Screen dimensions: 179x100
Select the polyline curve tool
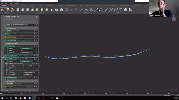(111, 10)
